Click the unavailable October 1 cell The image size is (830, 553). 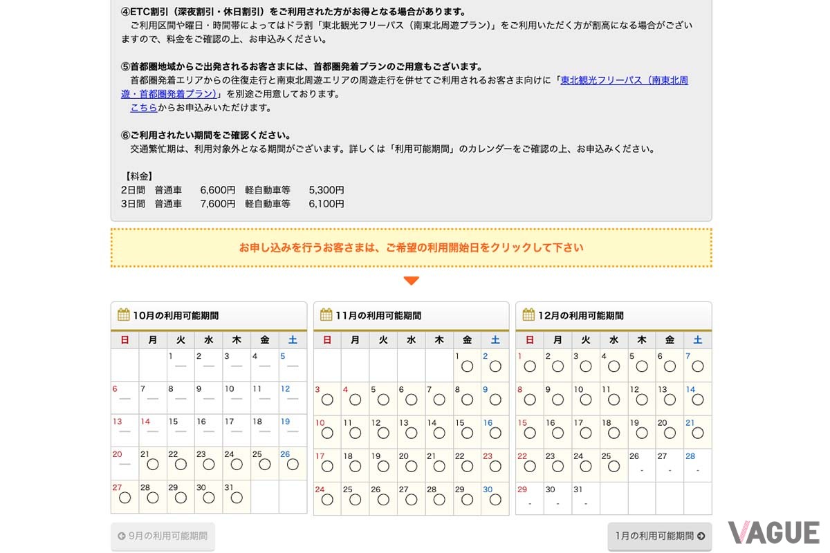[181, 364]
